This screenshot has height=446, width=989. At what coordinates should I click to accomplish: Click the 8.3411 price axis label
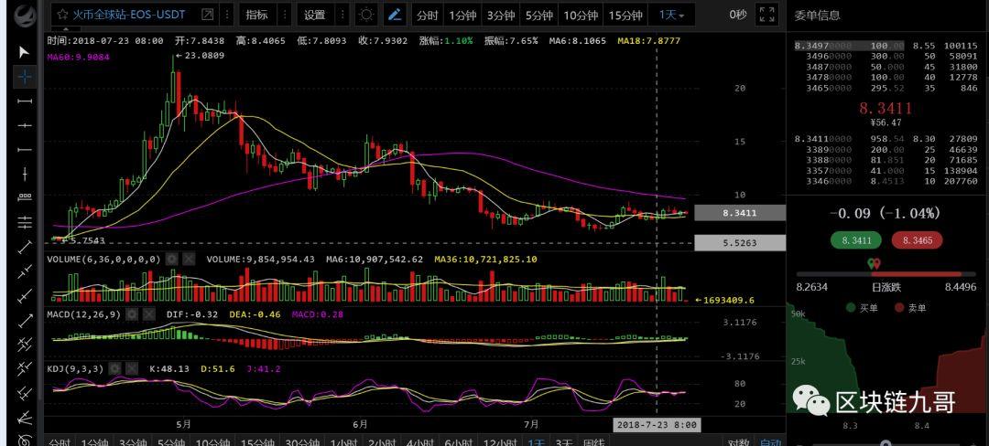tap(740, 213)
